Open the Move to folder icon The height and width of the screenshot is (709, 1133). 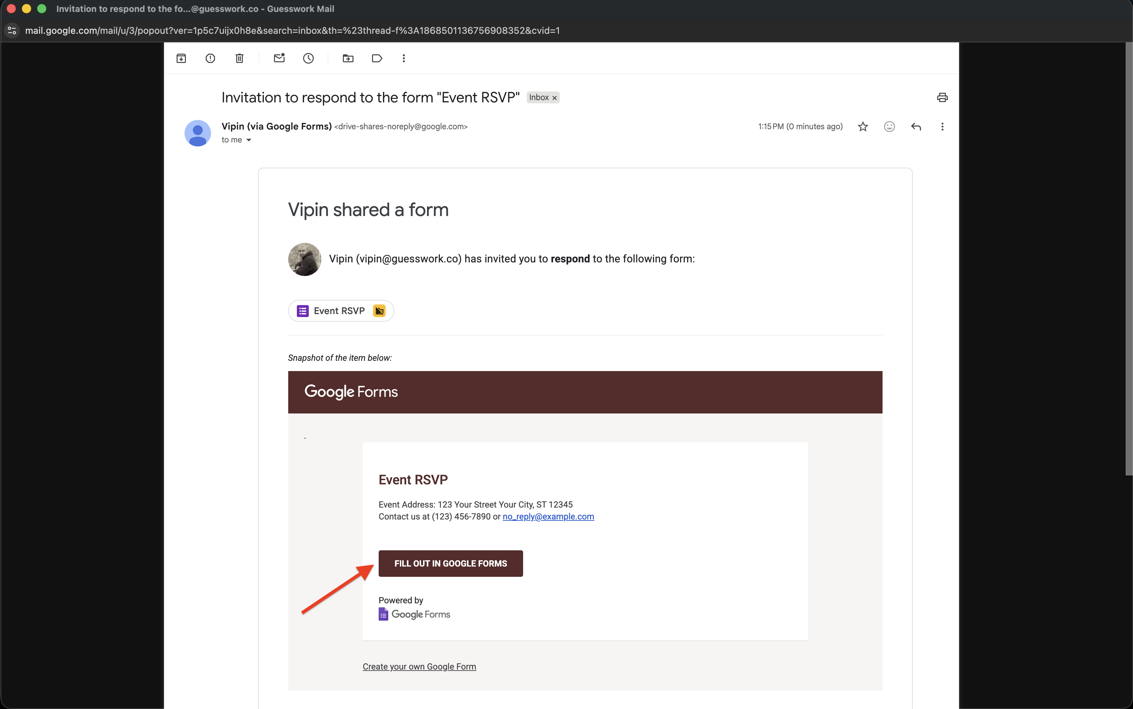348,58
